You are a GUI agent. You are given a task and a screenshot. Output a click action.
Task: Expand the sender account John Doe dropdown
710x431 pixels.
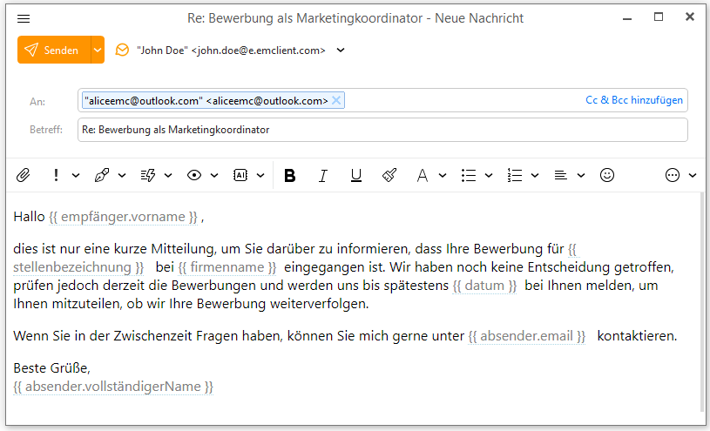(x=341, y=51)
